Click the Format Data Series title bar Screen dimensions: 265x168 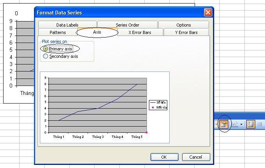coord(117,13)
